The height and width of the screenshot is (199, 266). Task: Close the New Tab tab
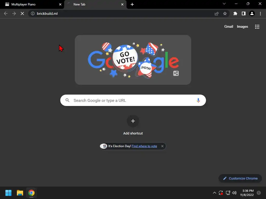(x=122, y=4)
